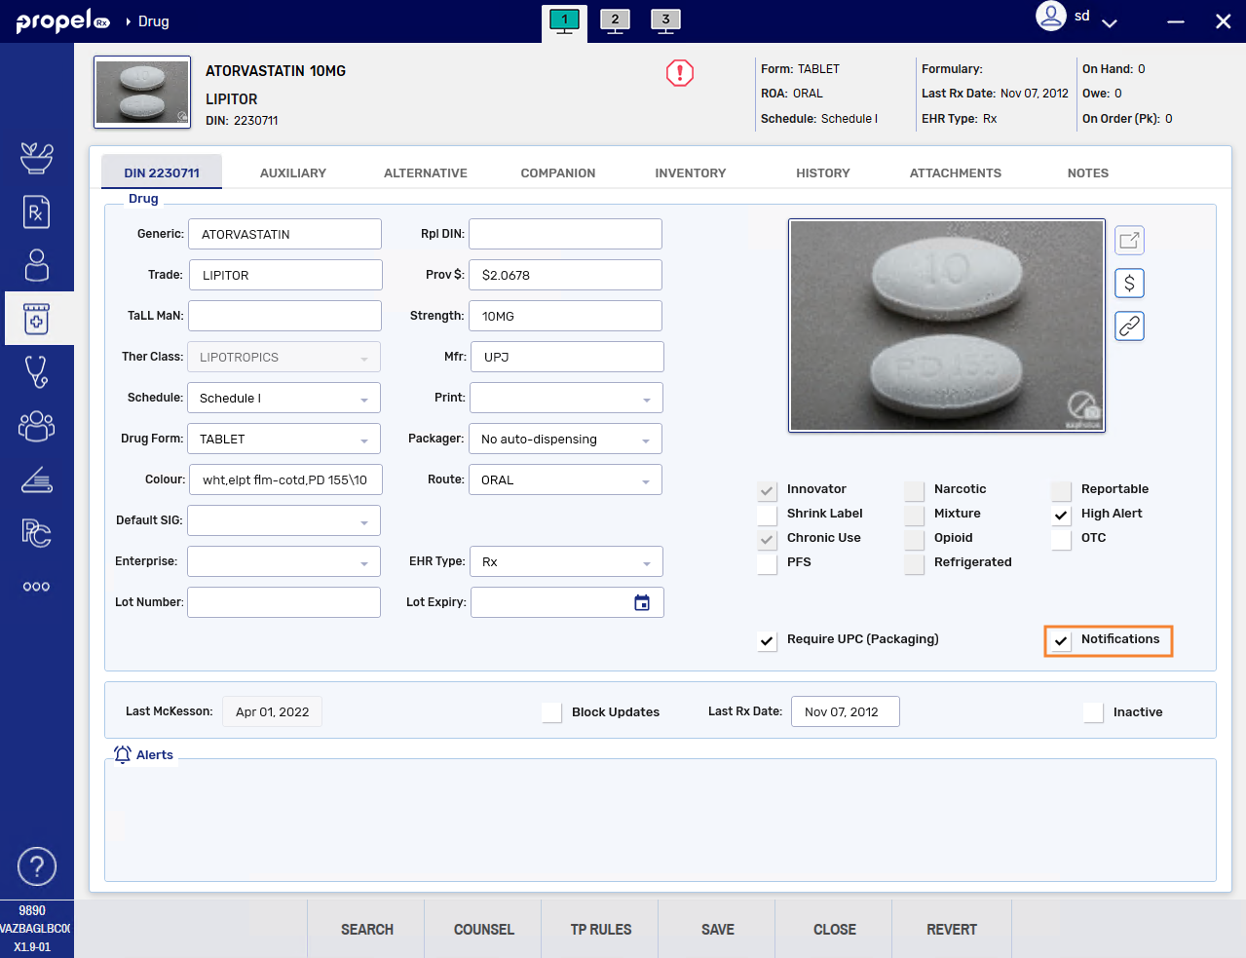Click the SEARCH button

click(x=366, y=929)
